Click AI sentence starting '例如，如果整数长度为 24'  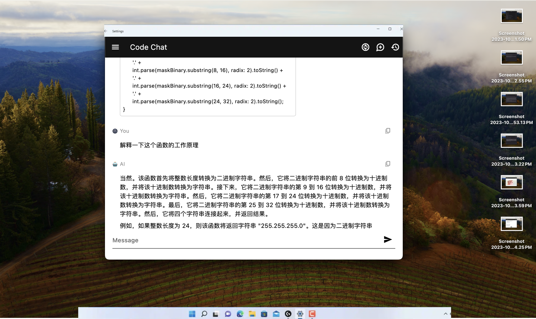[246, 226]
